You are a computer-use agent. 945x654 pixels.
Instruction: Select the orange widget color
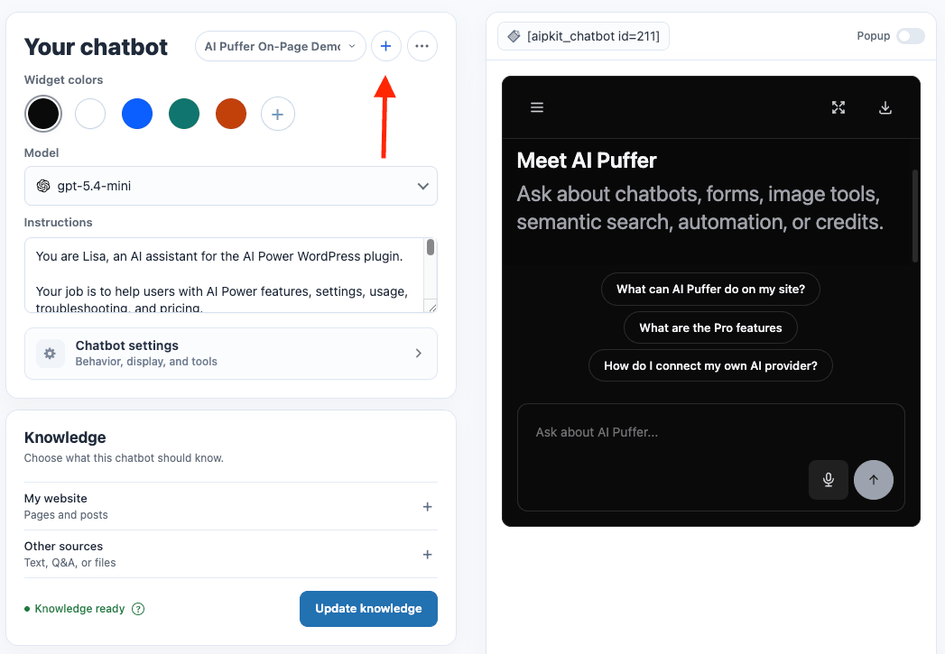231,114
